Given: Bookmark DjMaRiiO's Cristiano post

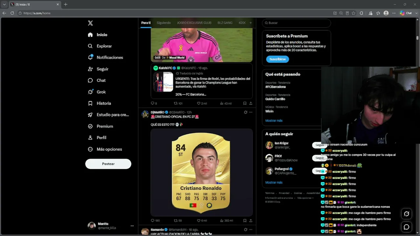Looking at the screenshot, I should pos(245,221).
